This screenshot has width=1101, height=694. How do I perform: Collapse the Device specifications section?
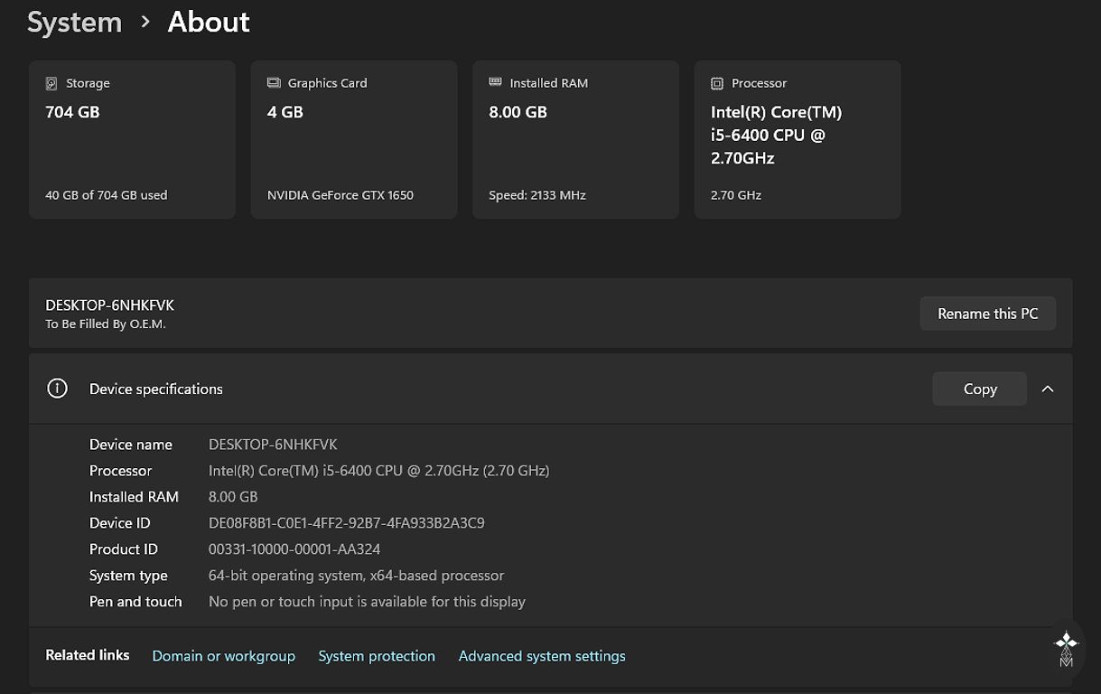tap(1048, 389)
